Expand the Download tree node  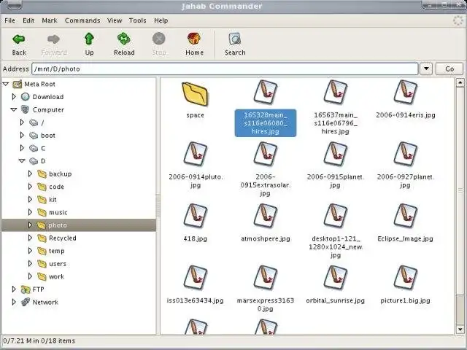click(14, 97)
